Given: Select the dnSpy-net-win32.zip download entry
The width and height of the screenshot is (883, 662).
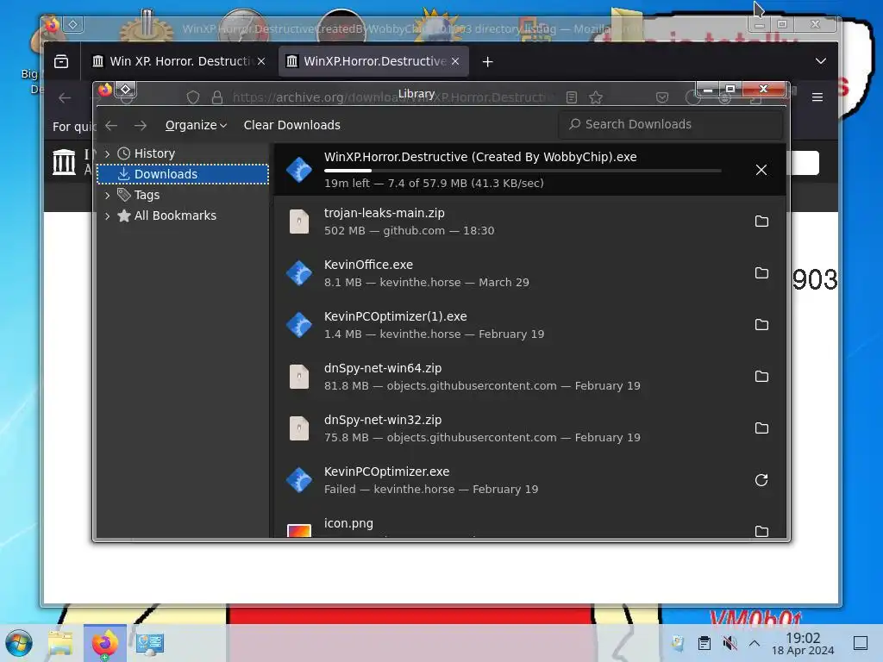Looking at the screenshot, I should click(529, 428).
